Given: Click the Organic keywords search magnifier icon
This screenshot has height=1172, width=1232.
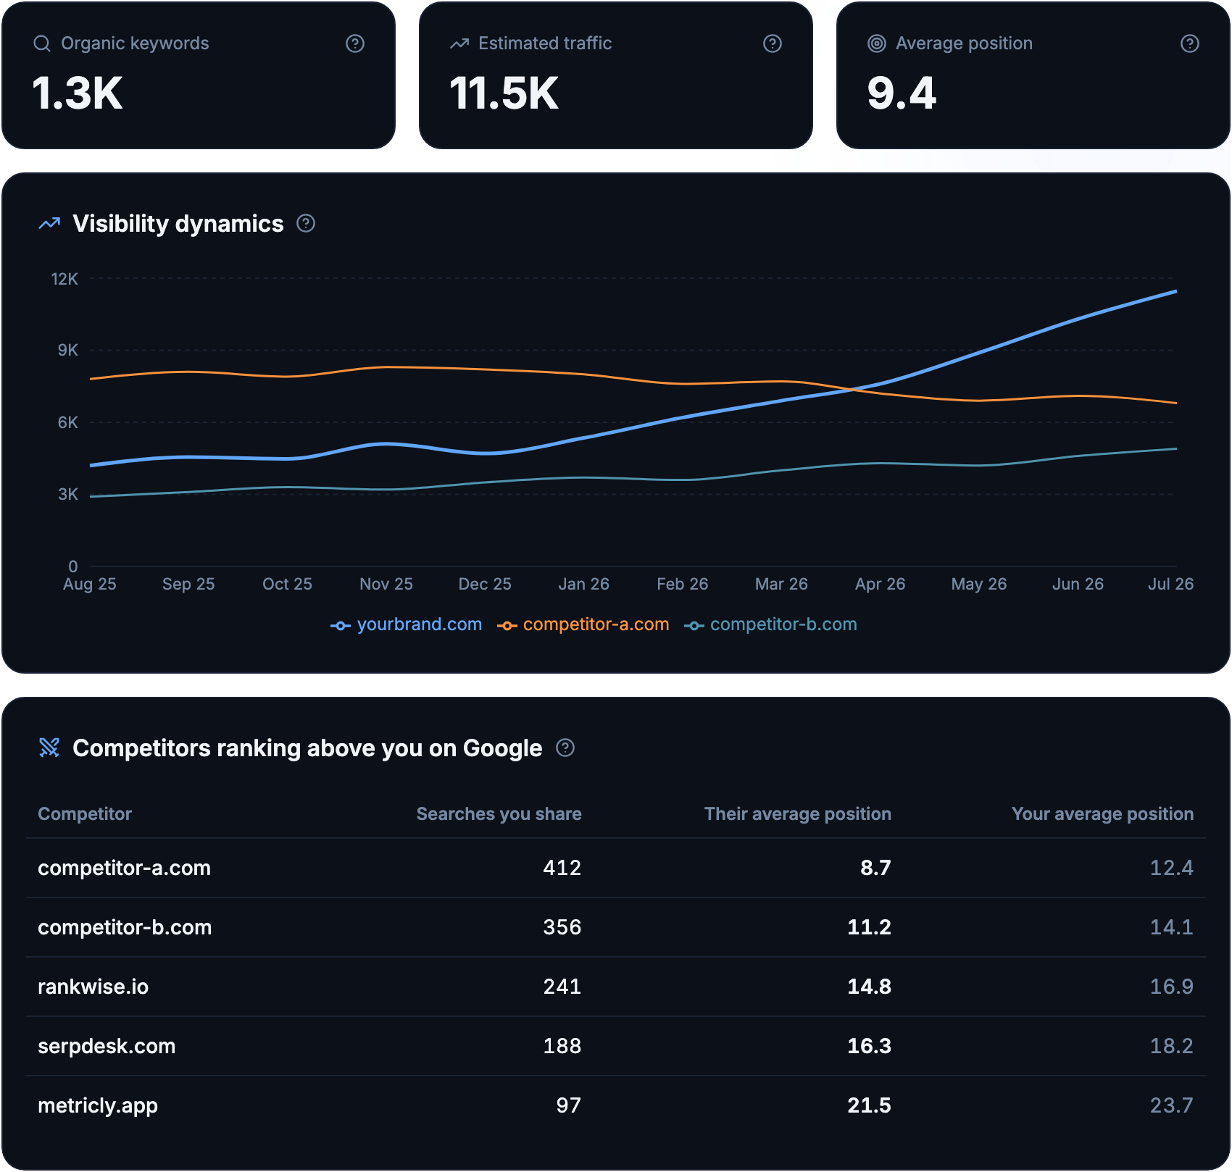Looking at the screenshot, I should pyautogui.click(x=42, y=43).
